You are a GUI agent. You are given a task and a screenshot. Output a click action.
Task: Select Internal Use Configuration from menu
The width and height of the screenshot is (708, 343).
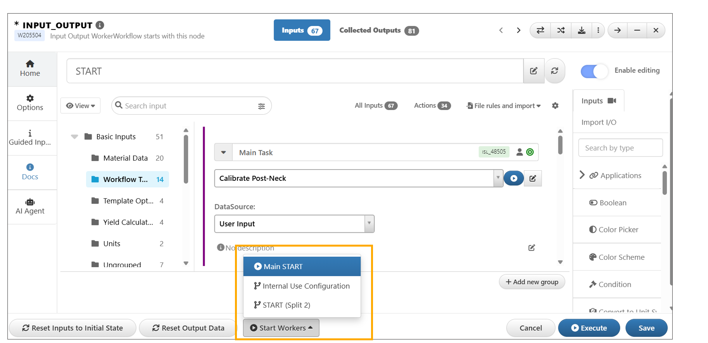tap(302, 286)
